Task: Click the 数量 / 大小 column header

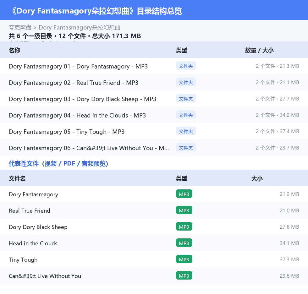Action: [259, 50]
